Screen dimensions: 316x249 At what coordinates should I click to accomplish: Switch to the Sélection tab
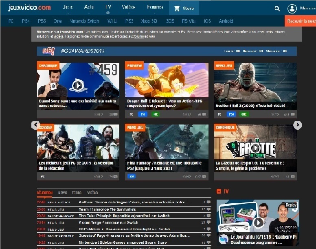click(45, 193)
